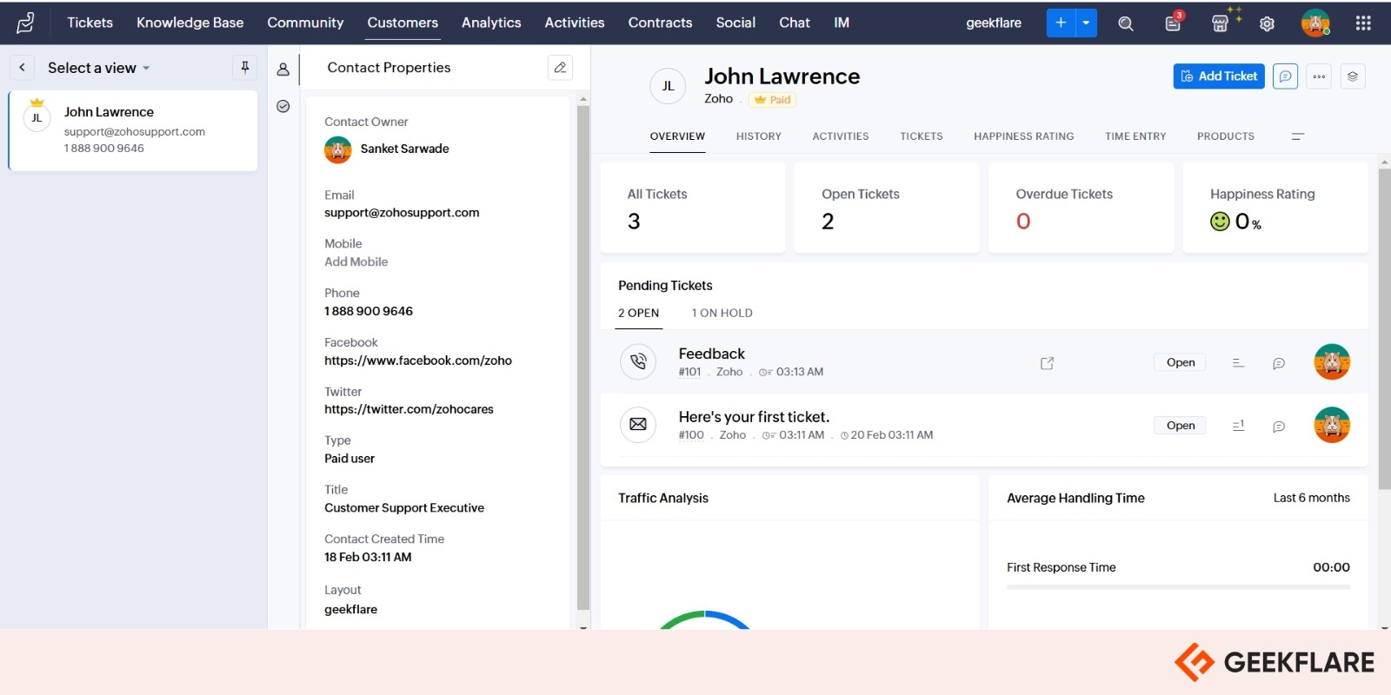Edit Contact Properties with pencil icon
The width and height of the screenshot is (1391, 695).
[x=560, y=68]
